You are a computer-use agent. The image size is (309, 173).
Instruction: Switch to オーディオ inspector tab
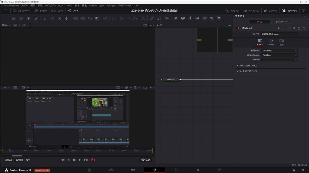271,42
